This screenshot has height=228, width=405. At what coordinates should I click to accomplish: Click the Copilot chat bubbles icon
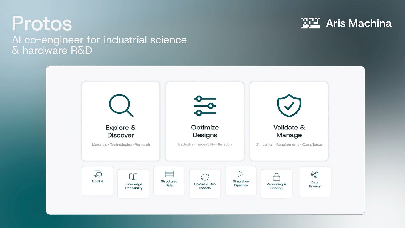tap(98, 174)
